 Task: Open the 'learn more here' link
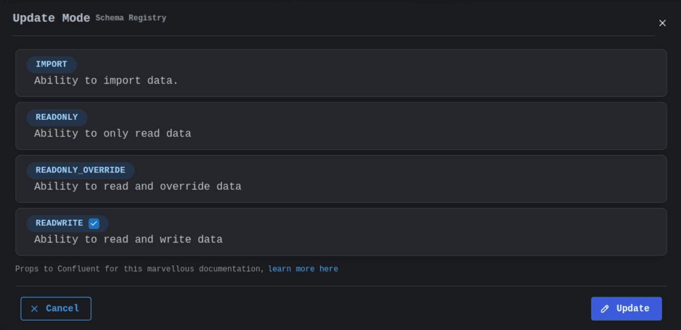[x=303, y=269]
